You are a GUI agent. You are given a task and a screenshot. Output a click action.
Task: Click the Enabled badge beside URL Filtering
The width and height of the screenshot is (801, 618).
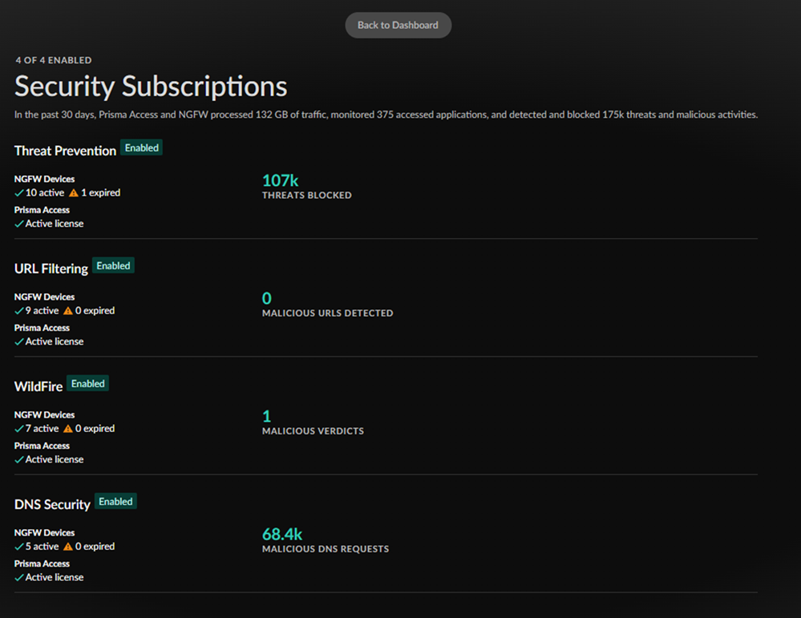[x=113, y=266]
